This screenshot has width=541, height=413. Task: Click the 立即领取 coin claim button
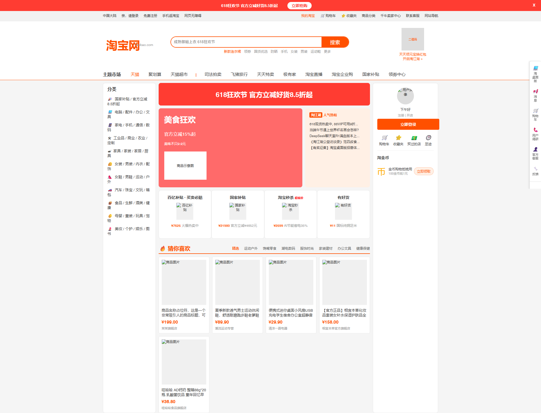424,172
